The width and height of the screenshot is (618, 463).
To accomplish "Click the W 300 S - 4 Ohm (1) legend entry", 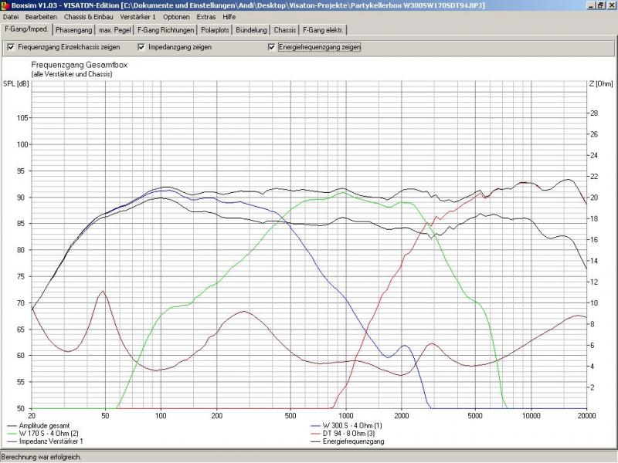I will click(346, 426).
